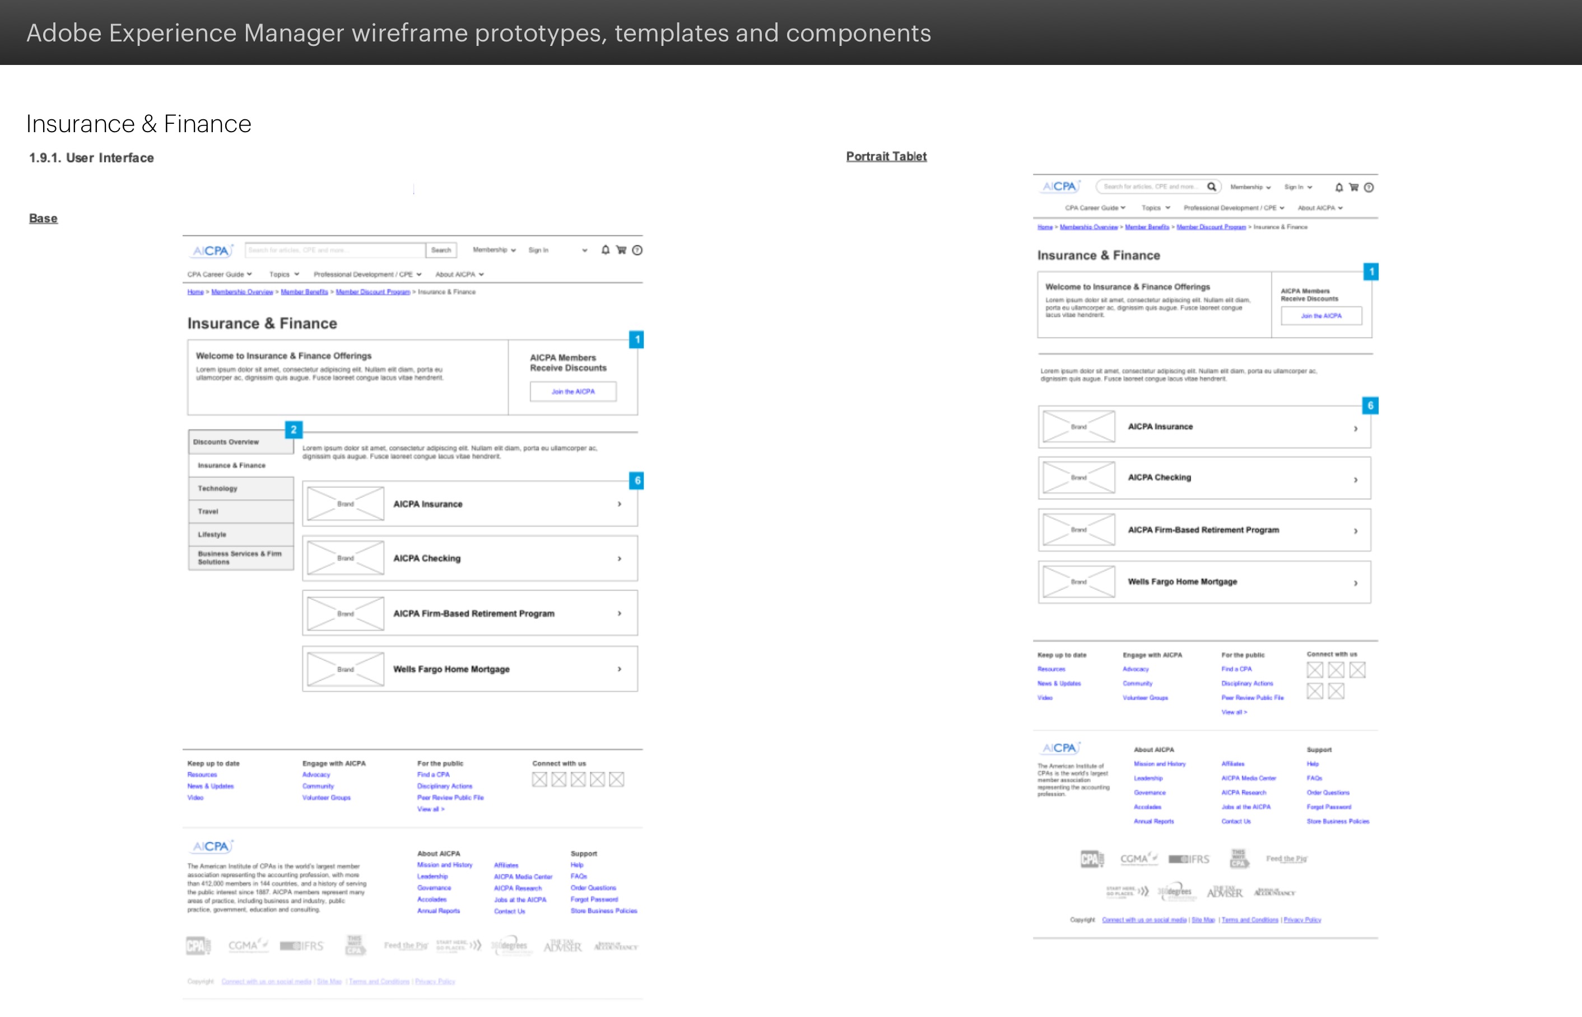The image size is (1582, 1017).
Task: Click the notification bell icon in tablet header
Action: 1339,187
